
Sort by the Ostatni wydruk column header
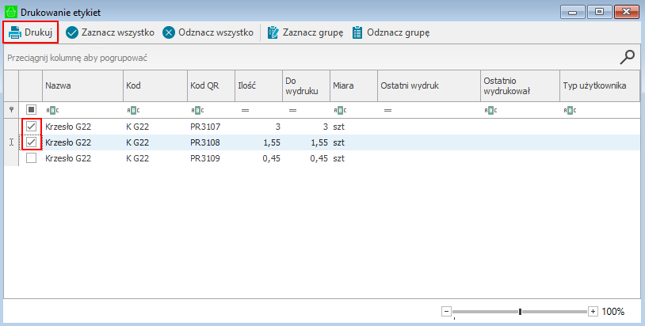428,85
